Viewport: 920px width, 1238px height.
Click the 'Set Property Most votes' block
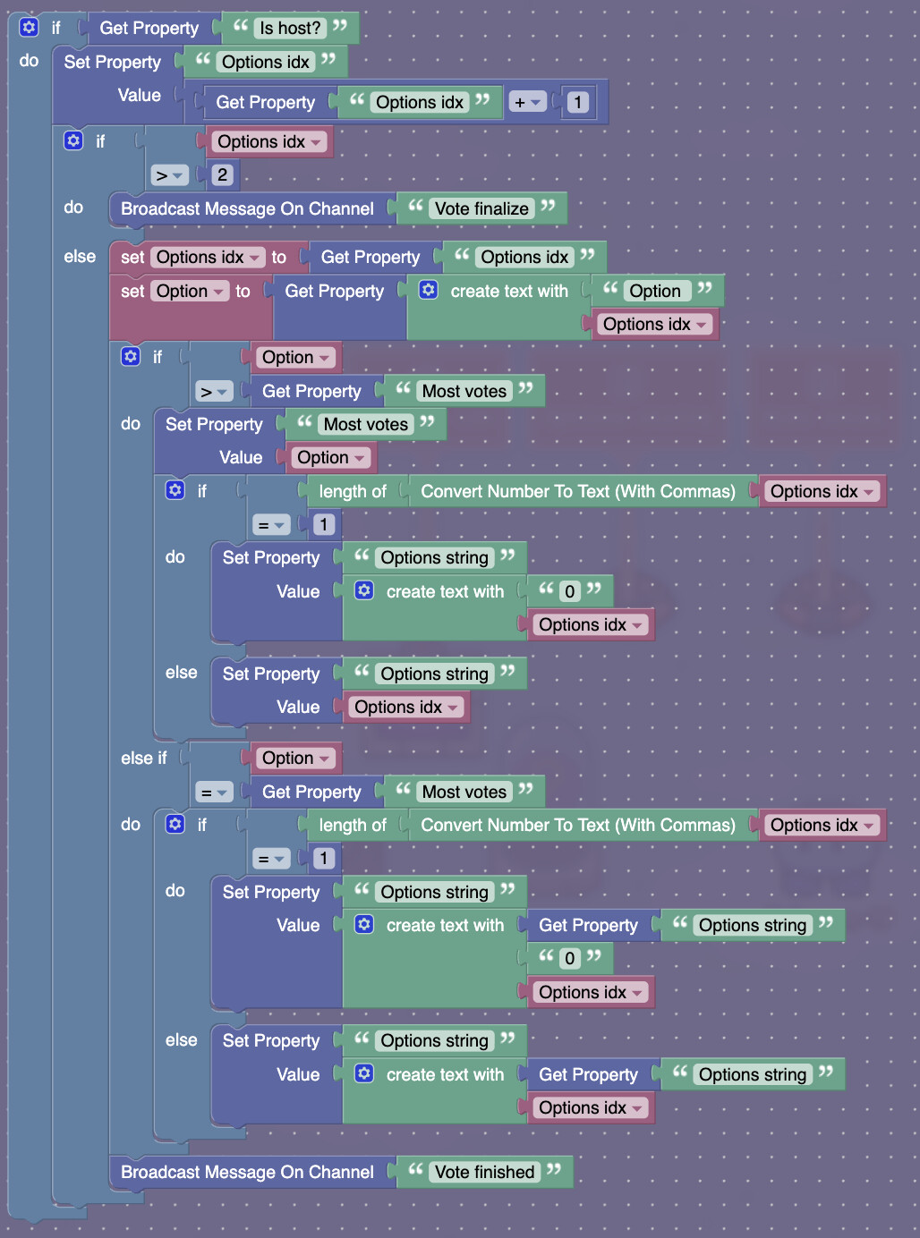(213, 423)
